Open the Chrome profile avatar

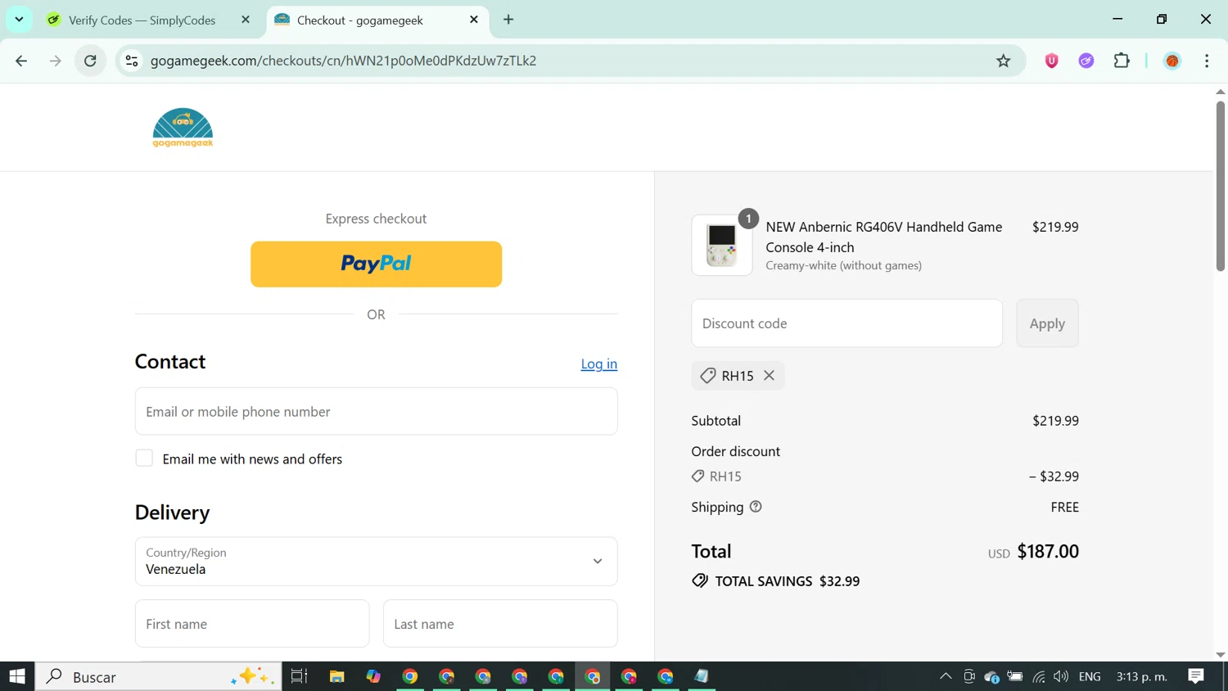(1172, 61)
